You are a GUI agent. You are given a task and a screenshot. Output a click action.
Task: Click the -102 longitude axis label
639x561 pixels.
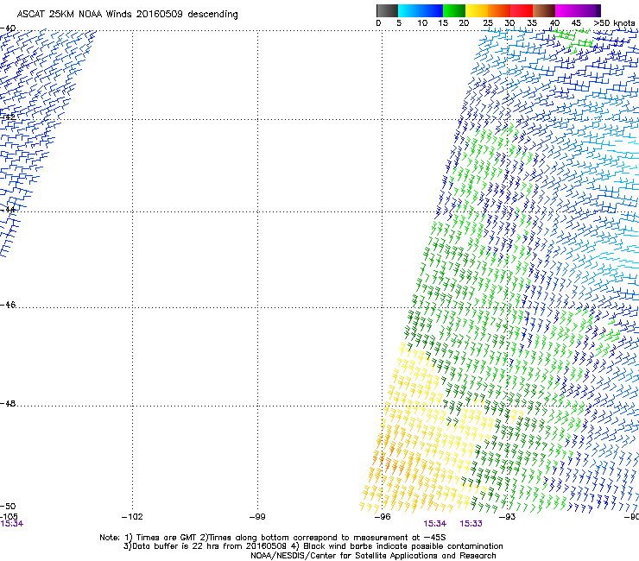(x=132, y=517)
